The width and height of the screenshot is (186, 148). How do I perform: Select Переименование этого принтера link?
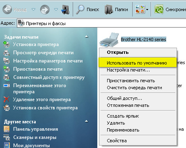[39, 89]
